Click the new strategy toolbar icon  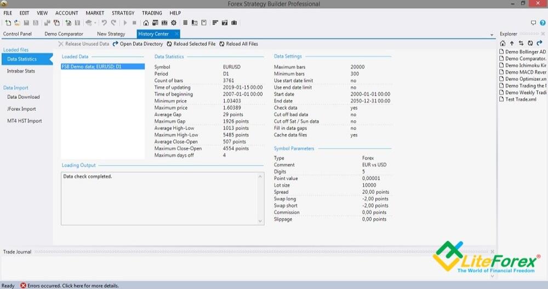(x=8, y=22)
